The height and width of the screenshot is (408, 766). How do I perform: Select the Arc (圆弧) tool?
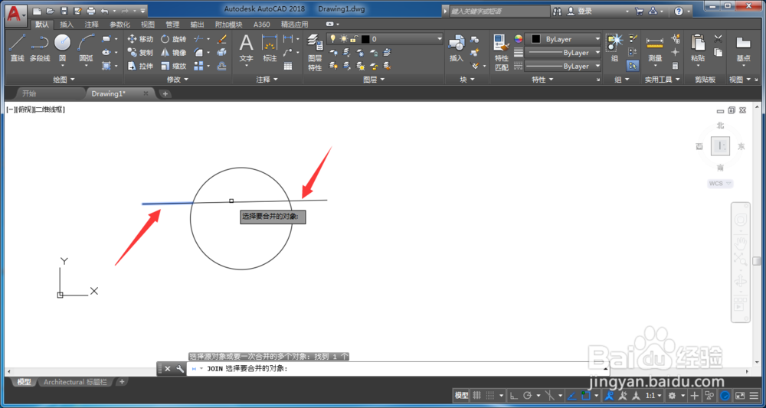coord(86,47)
